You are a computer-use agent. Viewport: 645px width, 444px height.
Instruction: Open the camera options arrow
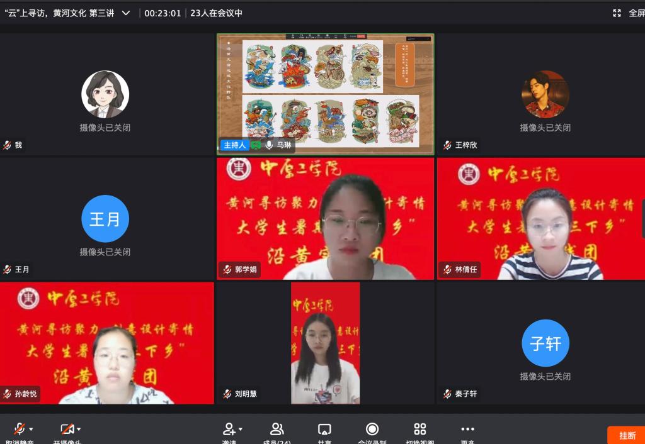79,430
